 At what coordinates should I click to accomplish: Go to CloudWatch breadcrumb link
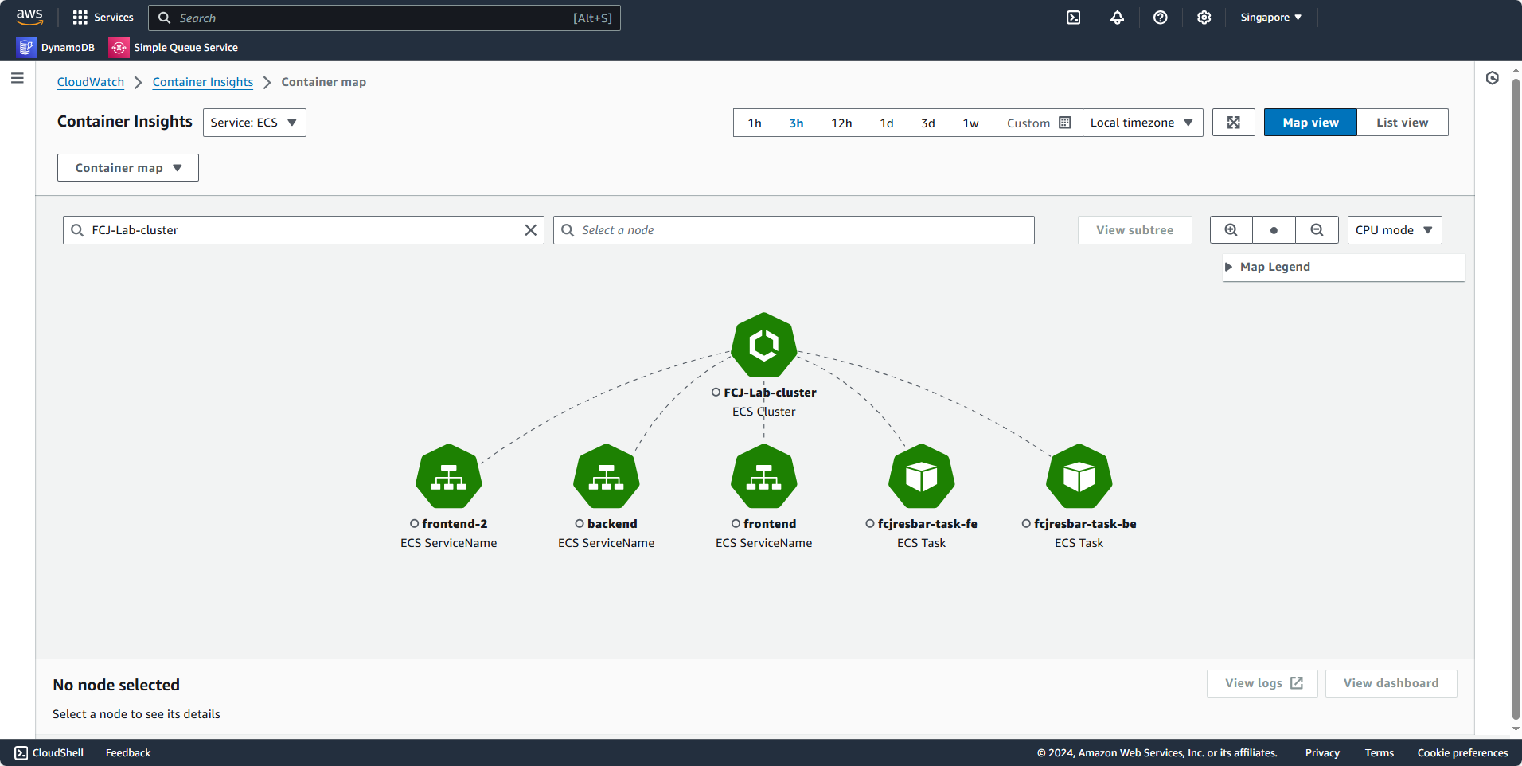[91, 82]
